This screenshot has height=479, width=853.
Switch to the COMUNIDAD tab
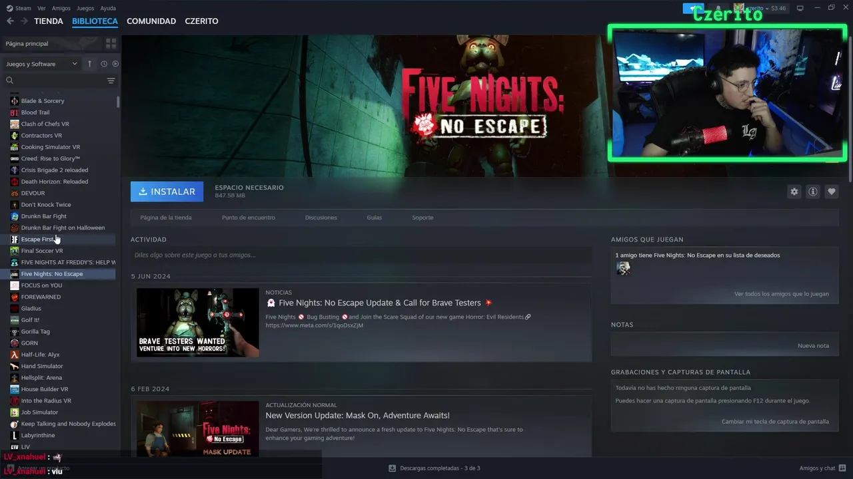click(151, 21)
